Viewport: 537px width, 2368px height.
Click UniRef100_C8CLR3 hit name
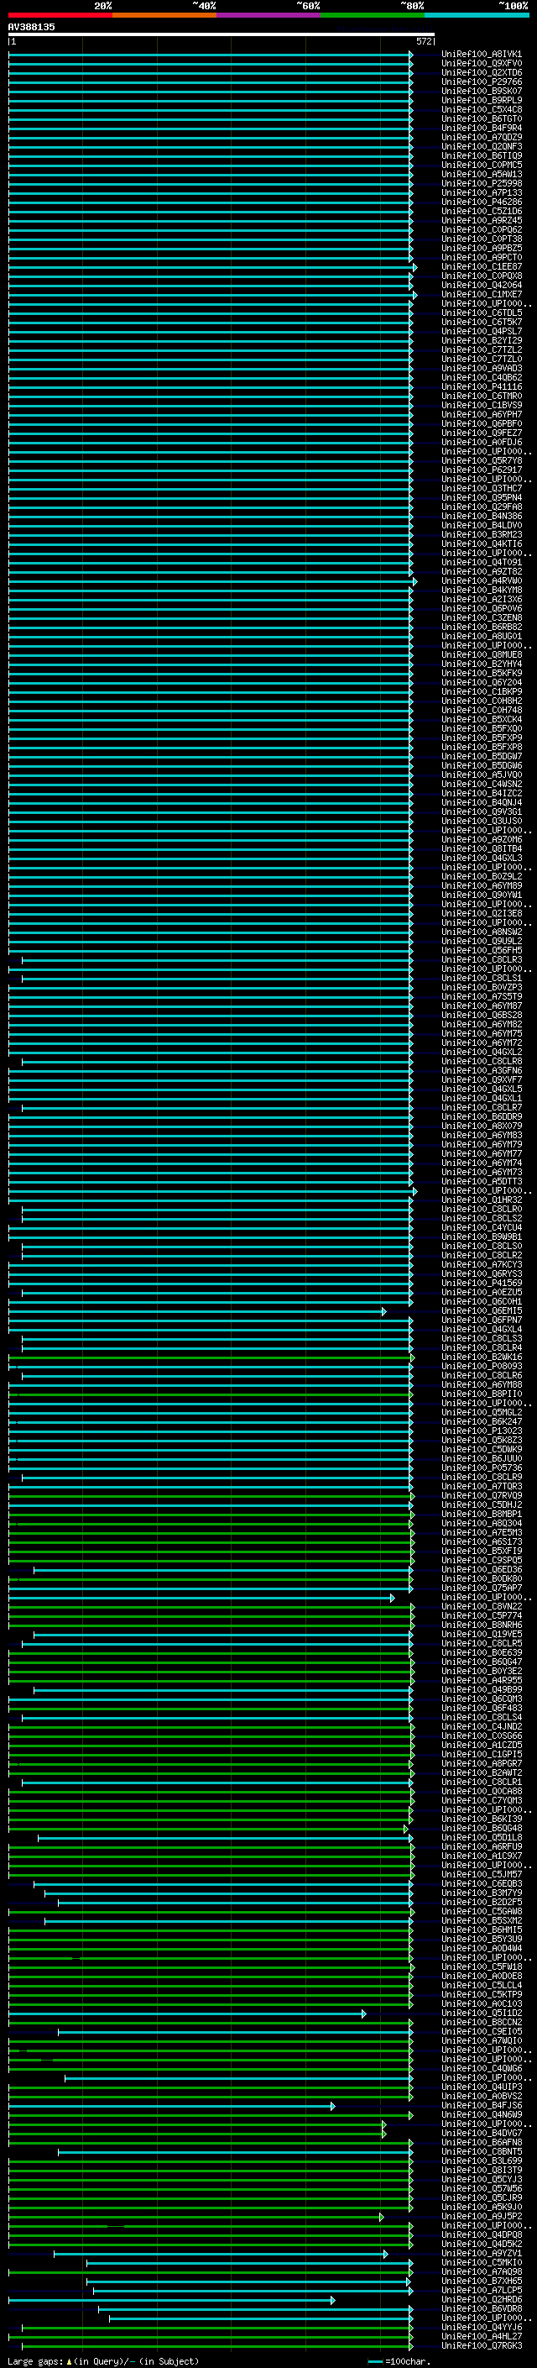[x=482, y=959]
